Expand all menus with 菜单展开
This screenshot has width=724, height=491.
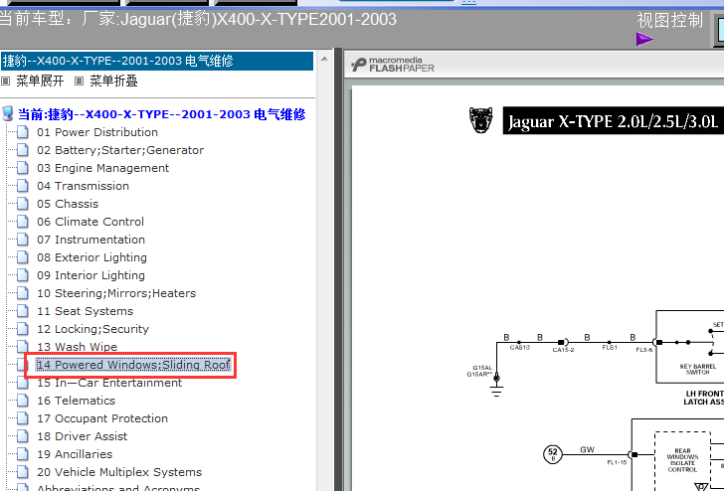40,82
